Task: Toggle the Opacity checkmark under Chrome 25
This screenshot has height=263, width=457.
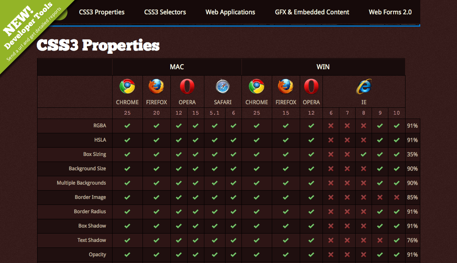Action: [127, 255]
